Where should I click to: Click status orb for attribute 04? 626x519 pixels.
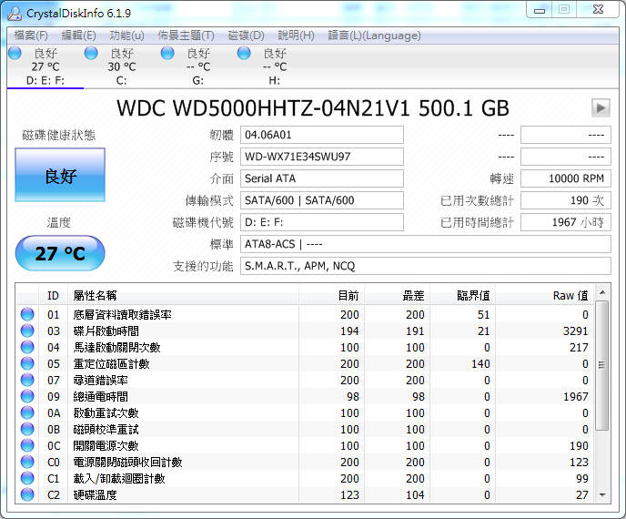coord(27,347)
